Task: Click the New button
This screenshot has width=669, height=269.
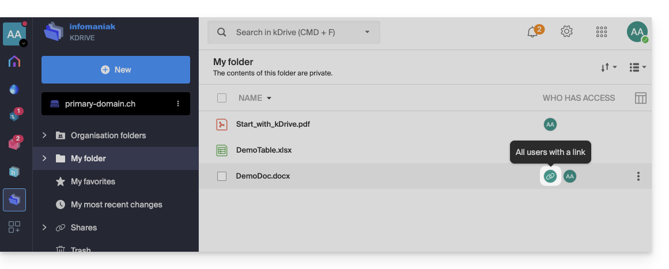Action: [x=116, y=70]
